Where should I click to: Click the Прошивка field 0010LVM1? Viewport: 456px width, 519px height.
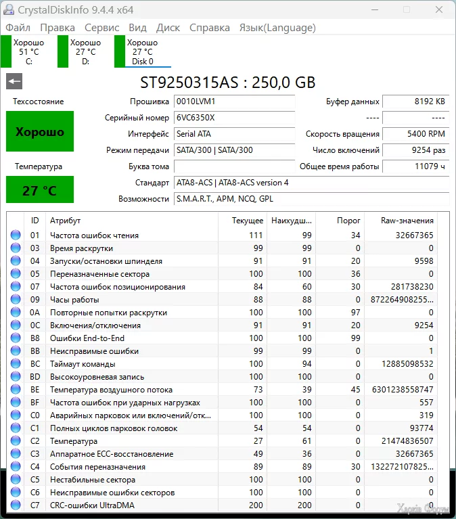234,101
